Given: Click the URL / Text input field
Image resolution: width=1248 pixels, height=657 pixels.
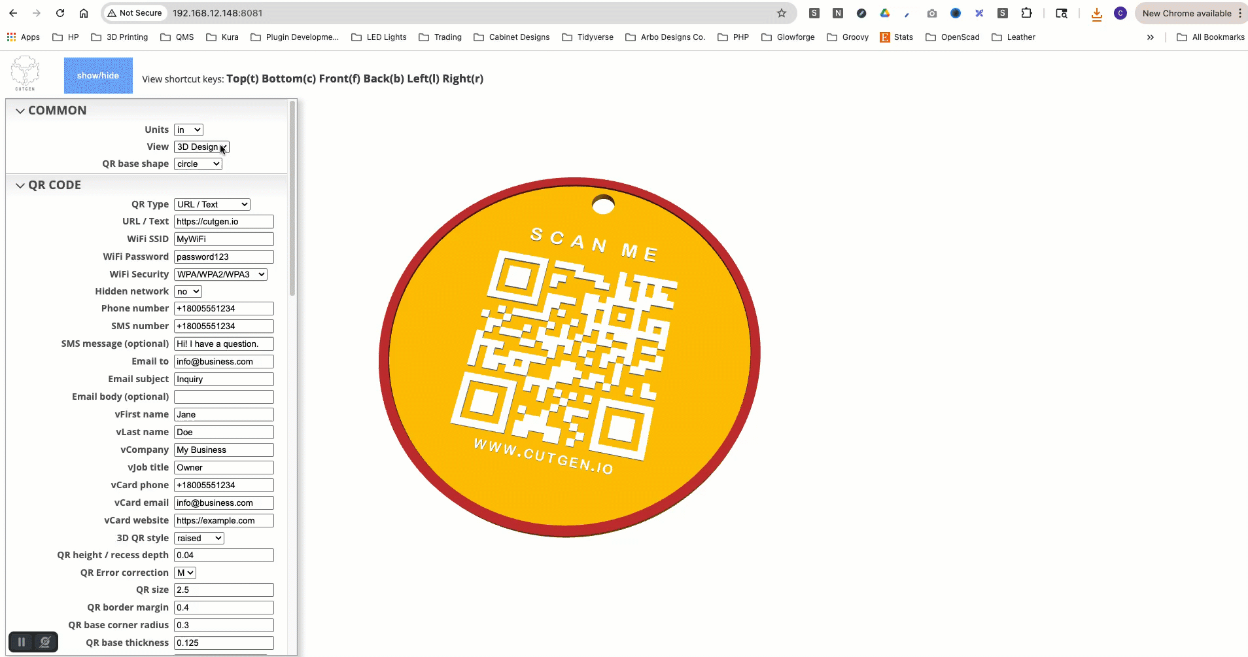Looking at the screenshot, I should tap(224, 222).
